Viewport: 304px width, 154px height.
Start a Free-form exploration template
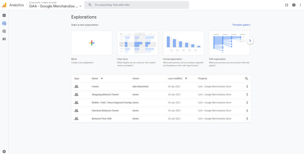click(x=137, y=43)
